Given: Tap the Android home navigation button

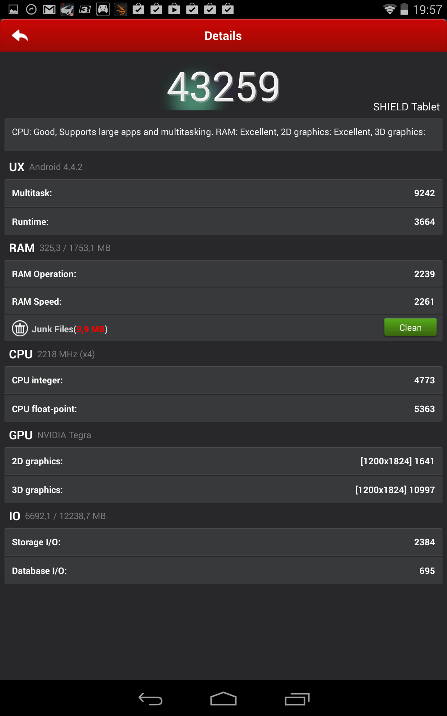Looking at the screenshot, I should coord(223,699).
